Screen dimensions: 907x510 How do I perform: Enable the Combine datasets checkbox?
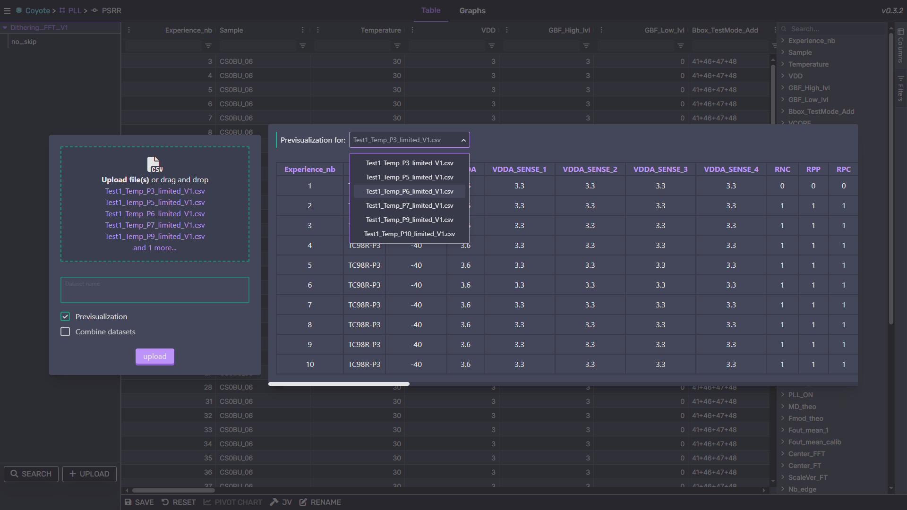coord(65,331)
